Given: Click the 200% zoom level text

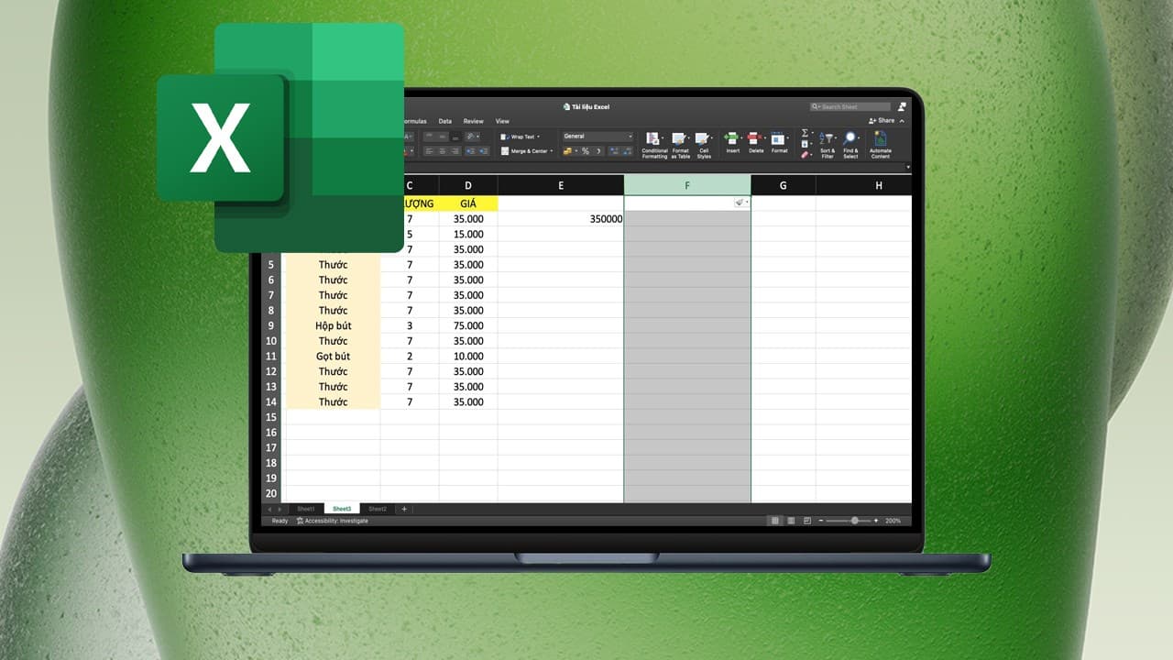Looking at the screenshot, I should click(x=893, y=521).
